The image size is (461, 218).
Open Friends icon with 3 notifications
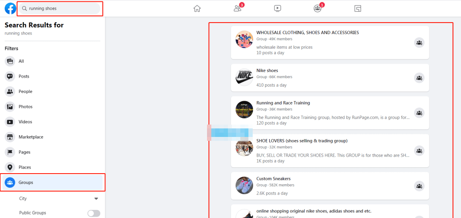[238, 9]
